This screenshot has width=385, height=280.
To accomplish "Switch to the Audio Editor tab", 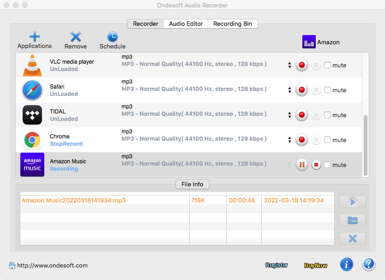I will pyautogui.click(x=186, y=24).
